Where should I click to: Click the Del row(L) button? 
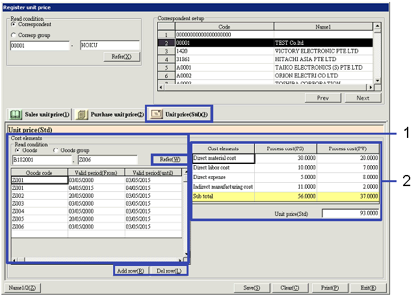point(170,271)
